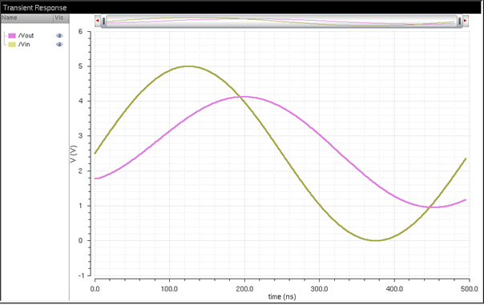Image resolution: width=484 pixels, height=305 pixels.
Task: Click the Name column header
Action: [27, 18]
